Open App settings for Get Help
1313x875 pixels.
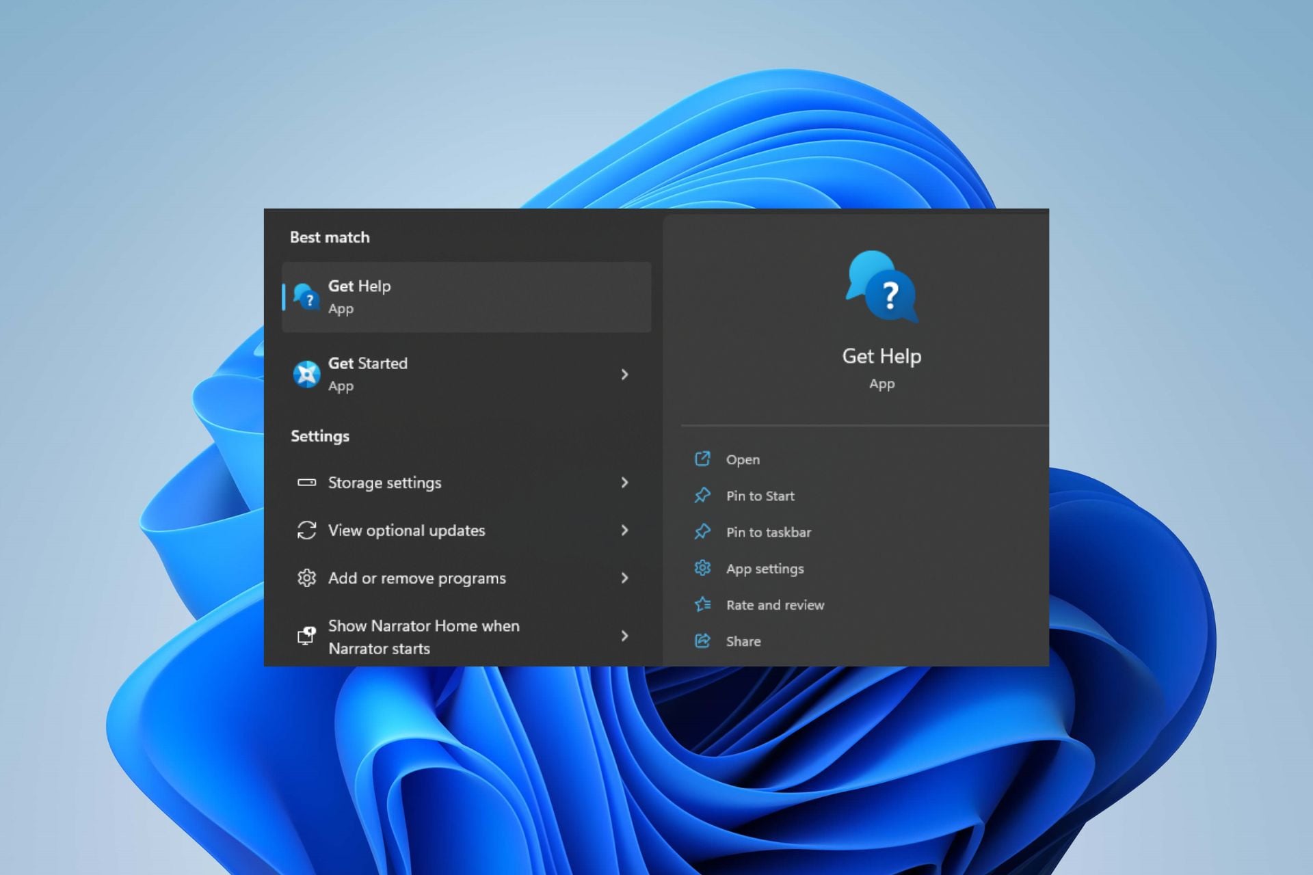765,568
